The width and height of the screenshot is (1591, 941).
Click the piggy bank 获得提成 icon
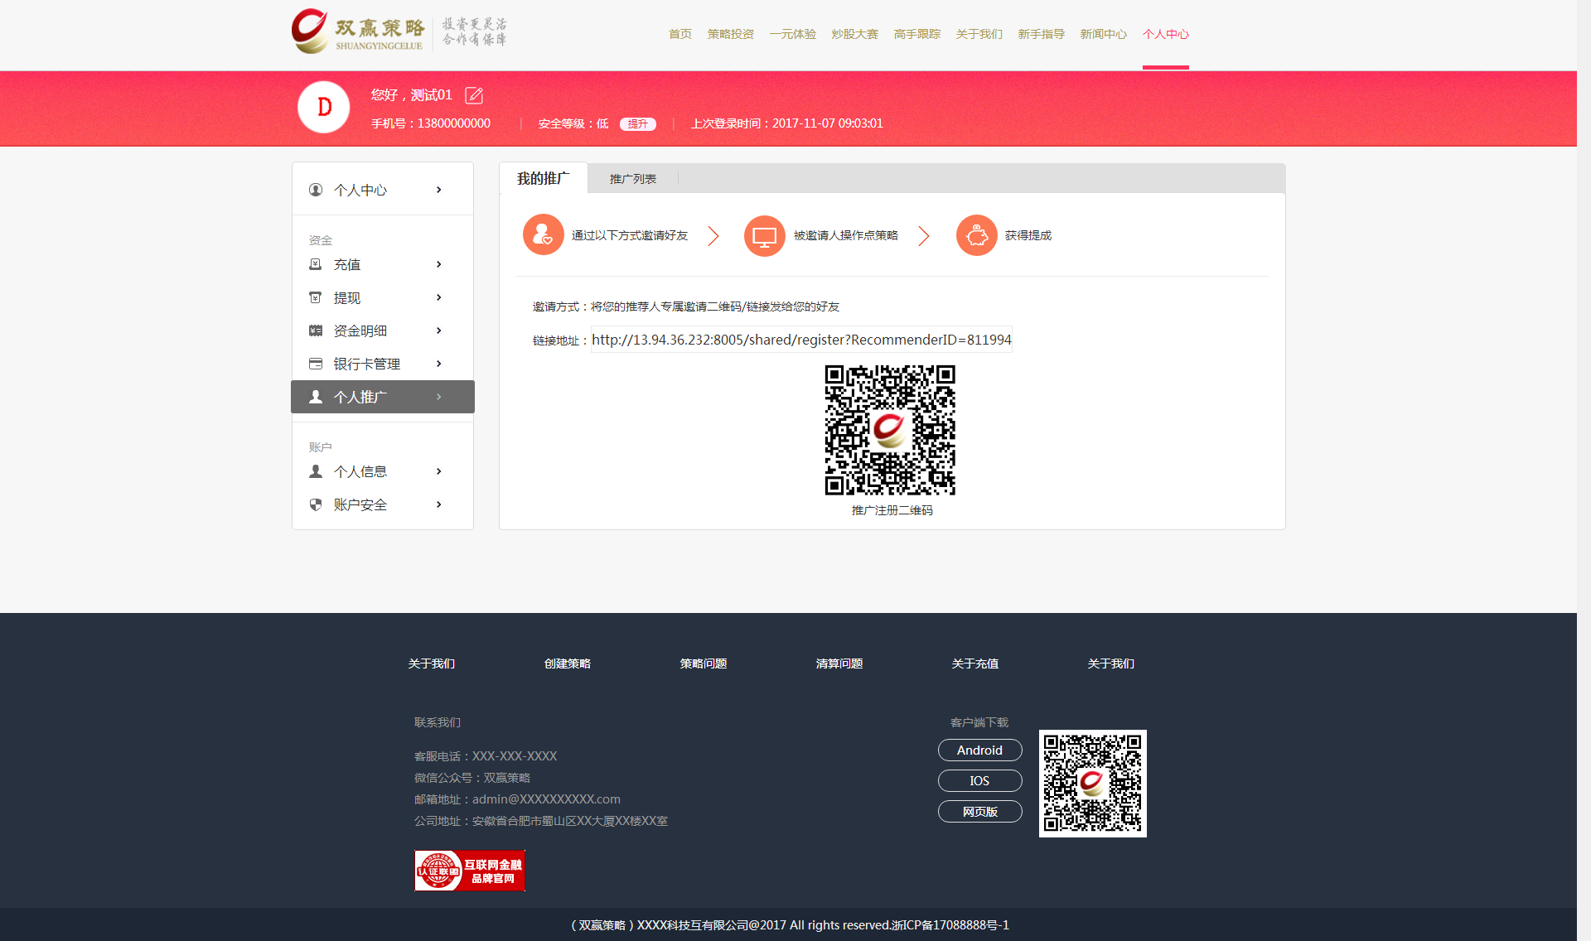pyautogui.click(x=977, y=235)
